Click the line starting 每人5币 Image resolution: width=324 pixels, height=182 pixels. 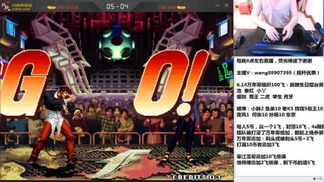coord(280,127)
